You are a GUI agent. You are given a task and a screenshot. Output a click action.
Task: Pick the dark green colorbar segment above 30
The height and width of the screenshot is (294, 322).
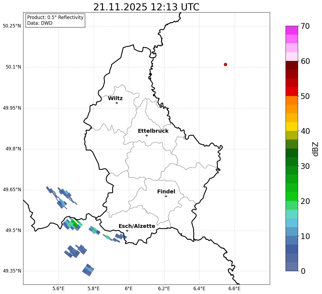(x=292, y=162)
